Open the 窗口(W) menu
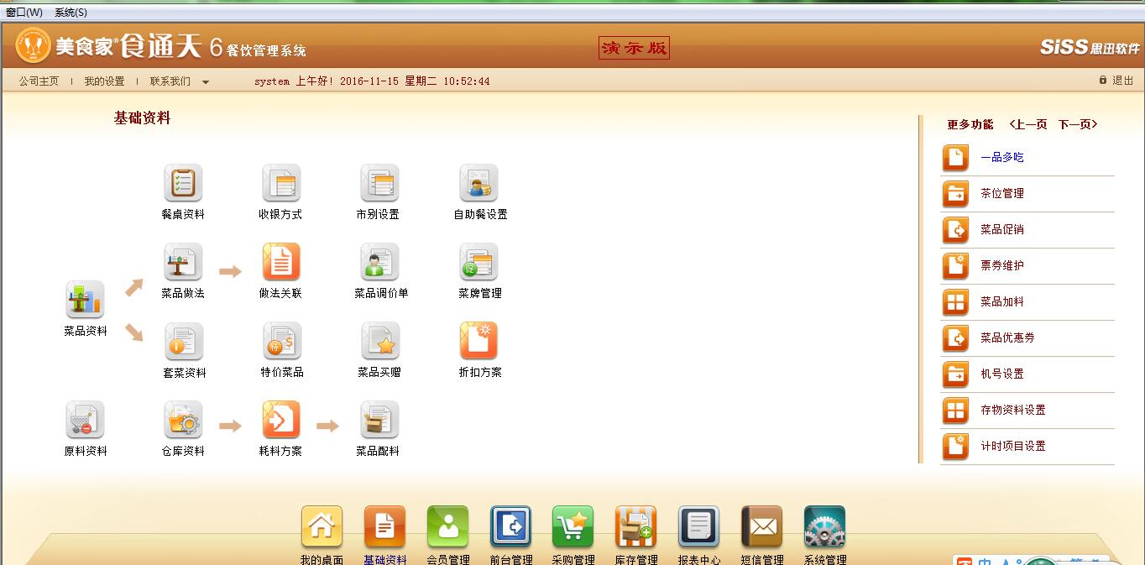 coord(24,13)
